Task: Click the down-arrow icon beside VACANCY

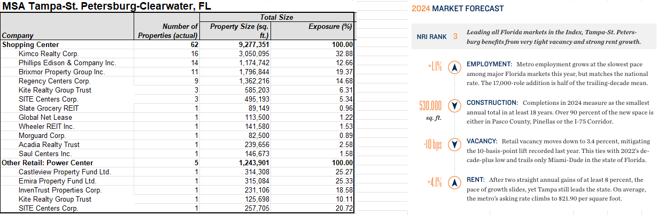Action: [454, 144]
